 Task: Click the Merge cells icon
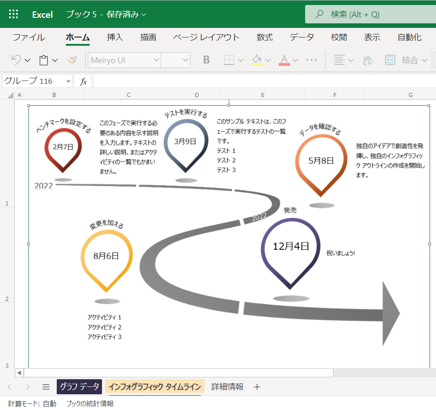point(390,60)
